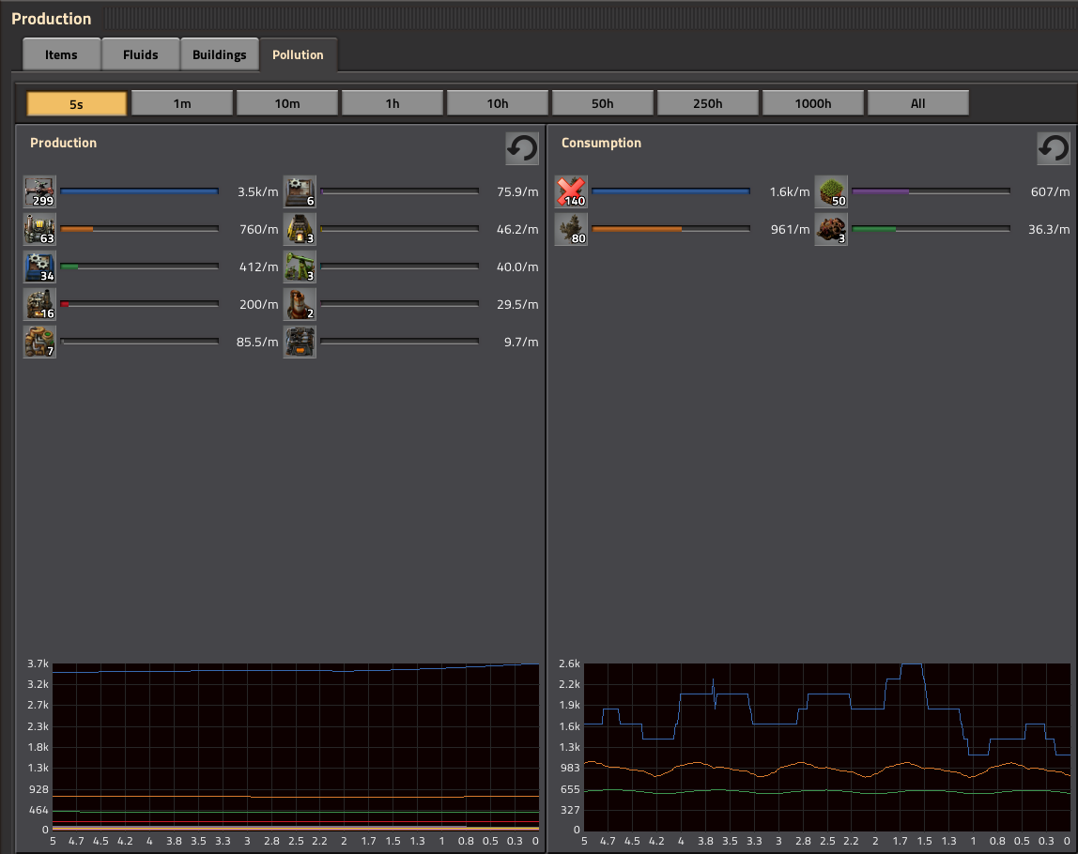This screenshot has width=1078, height=854.
Task: Click the gray assembling machine icon showing 75.9/m
Action: click(x=300, y=191)
